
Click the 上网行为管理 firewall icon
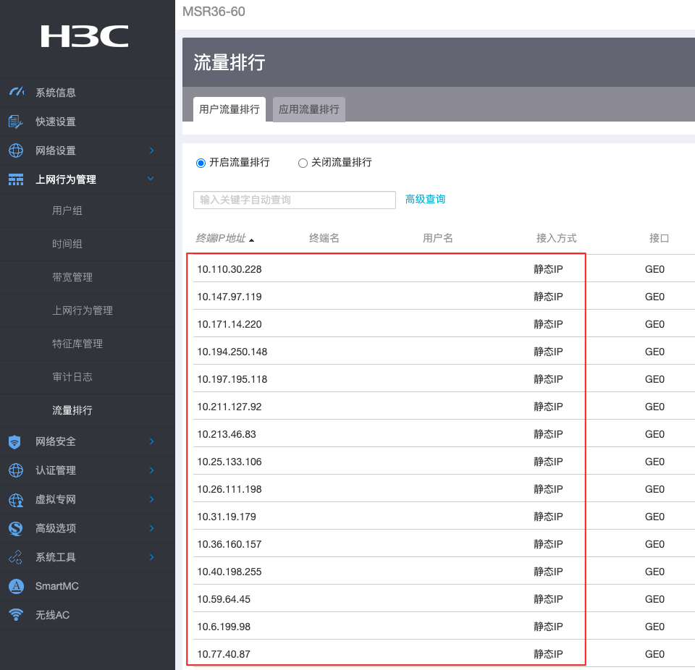16,179
